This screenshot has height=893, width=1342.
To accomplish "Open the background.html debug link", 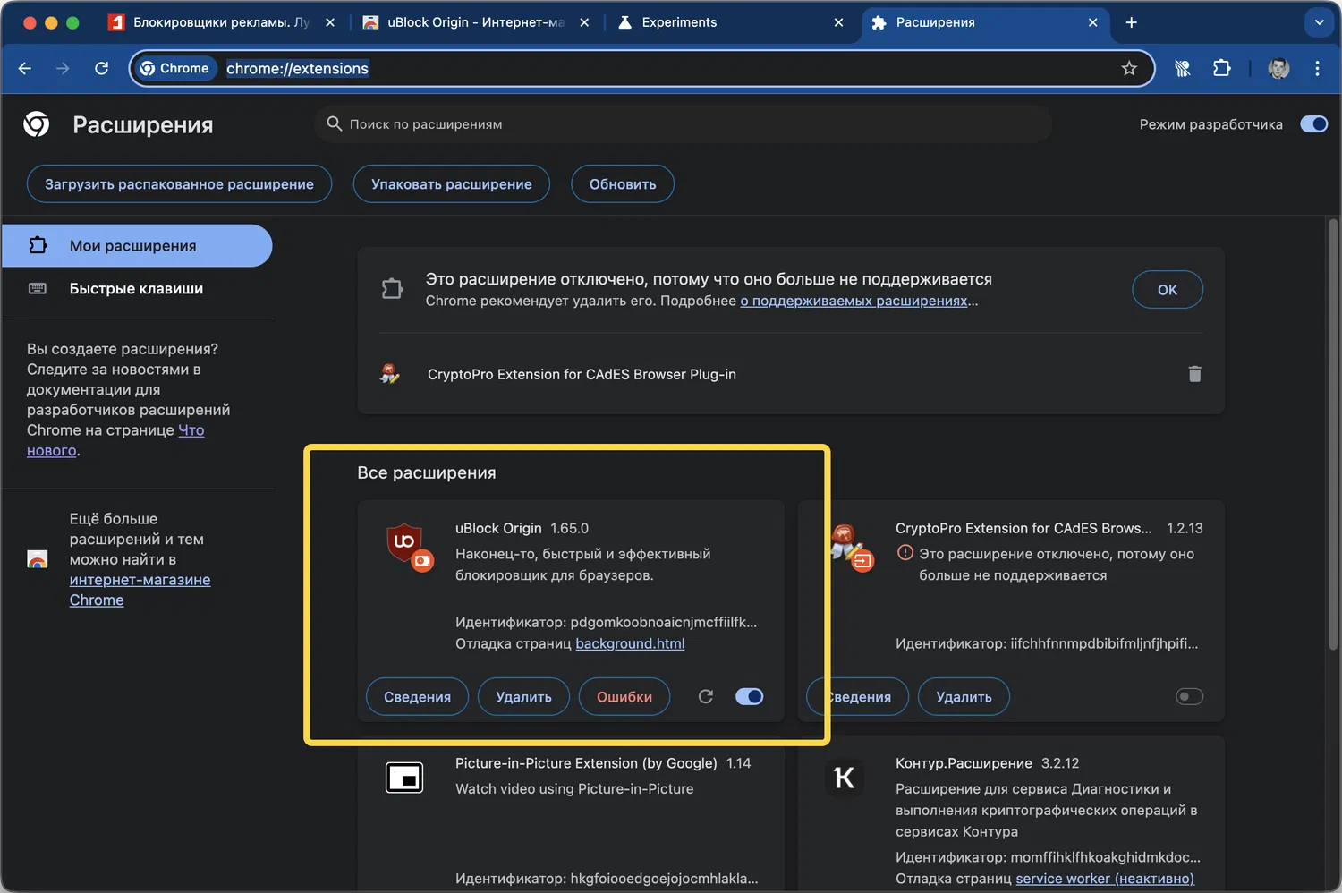I will [x=630, y=643].
